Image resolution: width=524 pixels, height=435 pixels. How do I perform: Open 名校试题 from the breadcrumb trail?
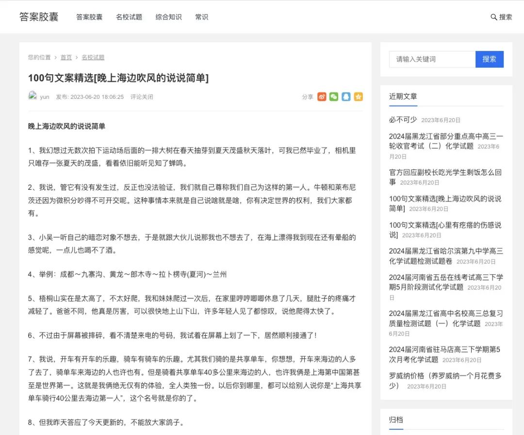point(93,57)
